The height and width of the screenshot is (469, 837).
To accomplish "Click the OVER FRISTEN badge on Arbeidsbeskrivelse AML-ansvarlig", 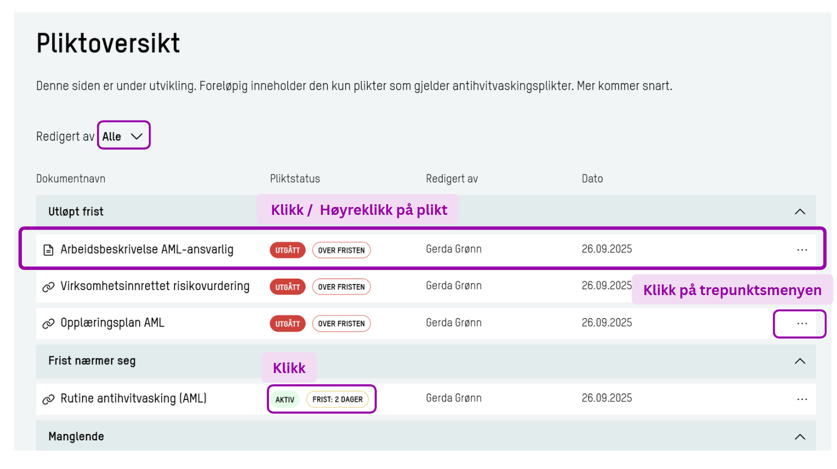I will pos(341,250).
